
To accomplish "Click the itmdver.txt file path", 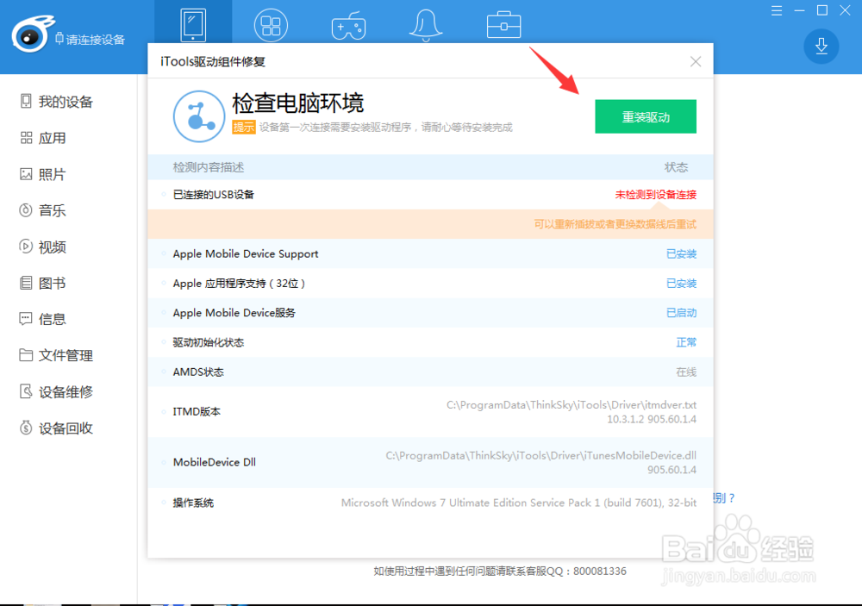I will (572, 405).
